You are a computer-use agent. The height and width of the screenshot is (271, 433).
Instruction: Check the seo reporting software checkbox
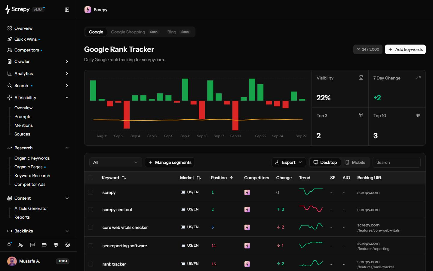click(91, 246)
